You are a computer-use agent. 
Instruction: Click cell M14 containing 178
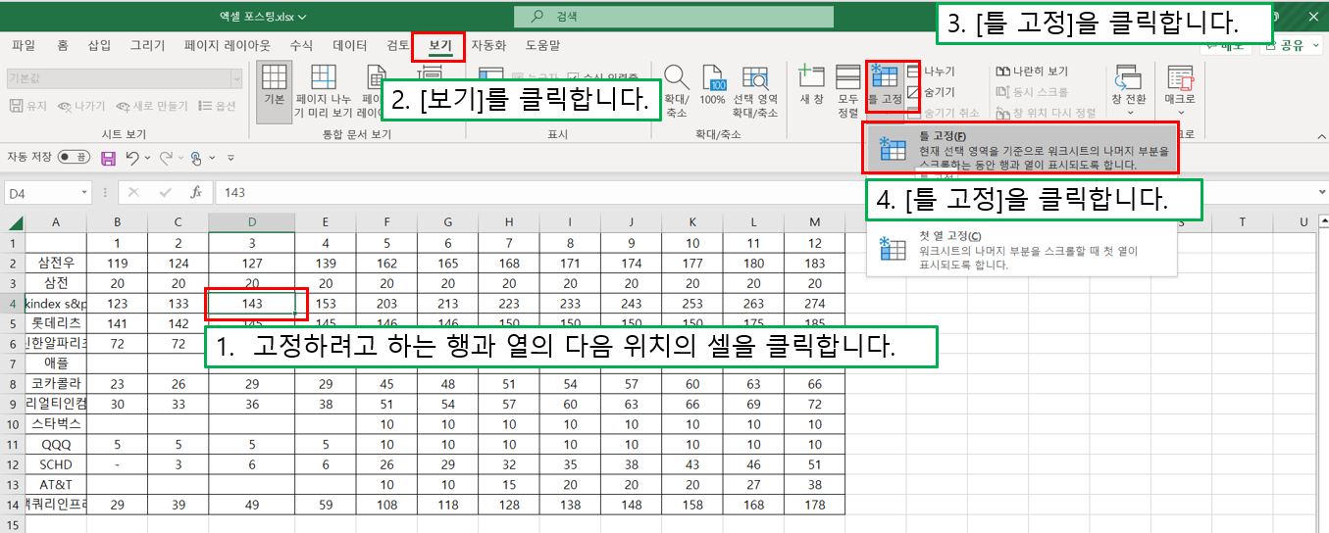814,505
